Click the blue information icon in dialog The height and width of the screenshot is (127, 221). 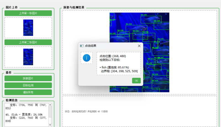click(86, 58)
